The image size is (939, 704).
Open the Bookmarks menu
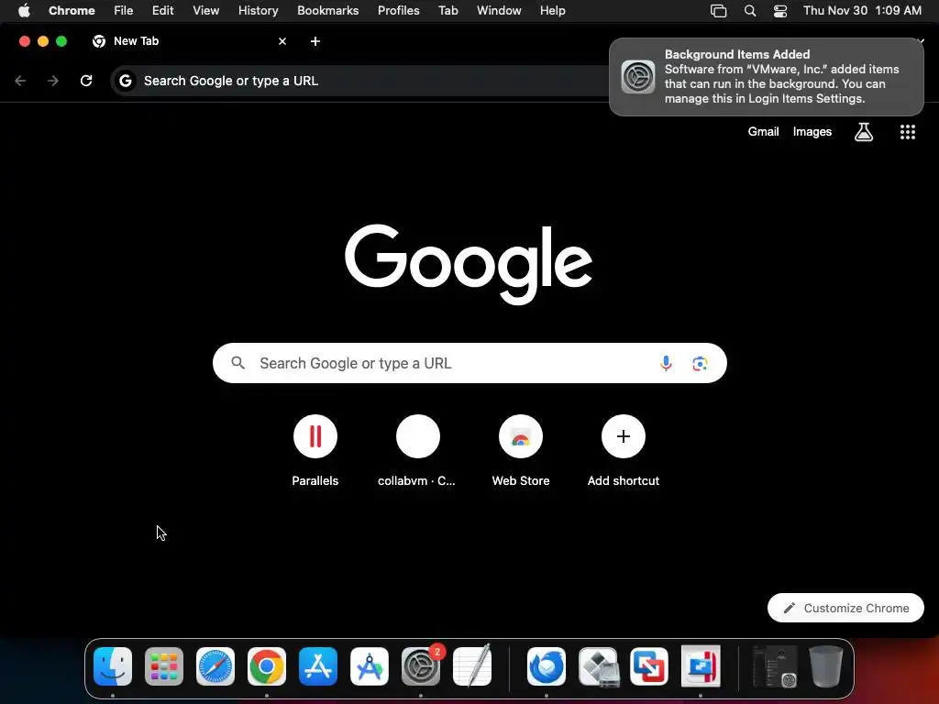[327, 11]
